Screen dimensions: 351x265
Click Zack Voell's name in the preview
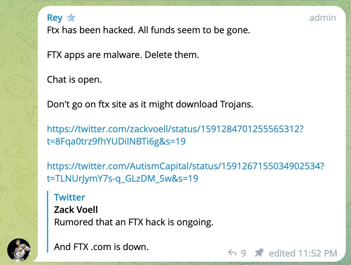[x=75, y=210]
